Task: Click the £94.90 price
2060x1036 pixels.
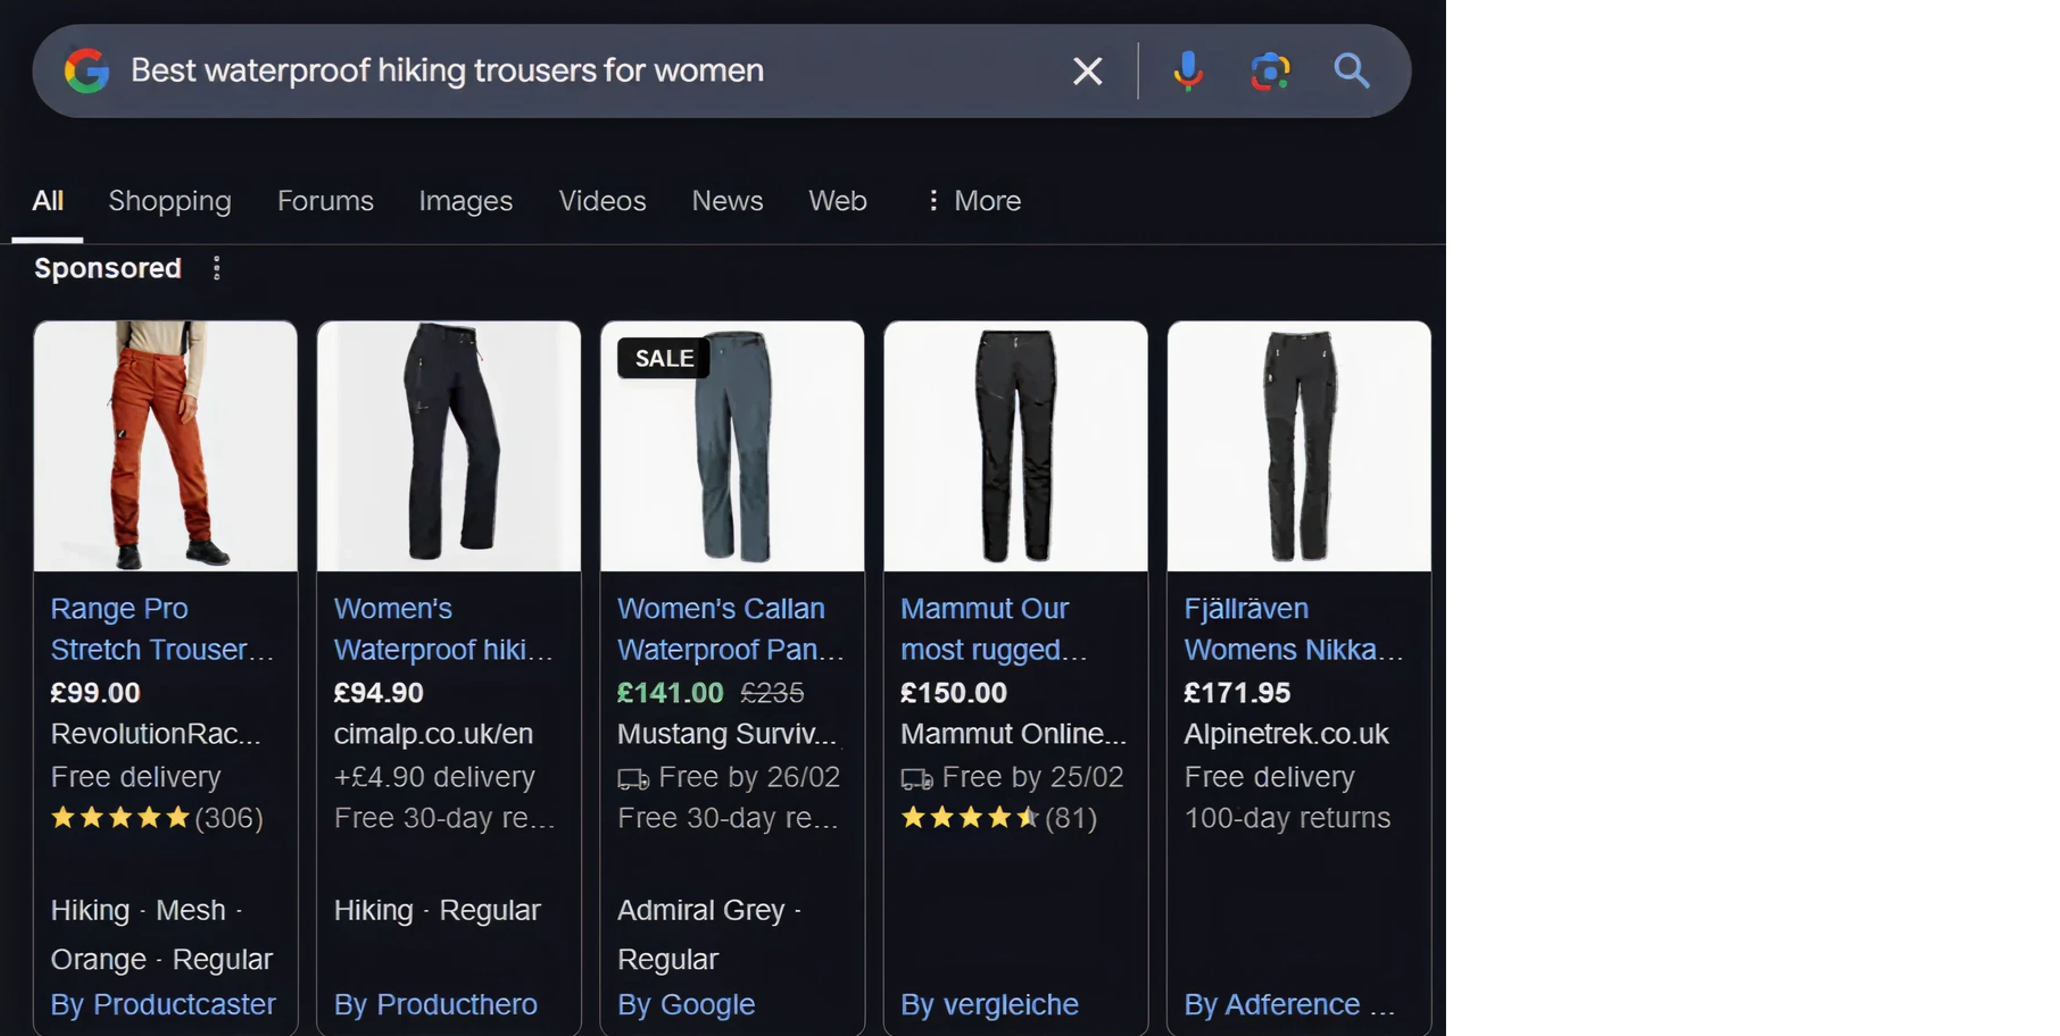Action: (378, 692)
